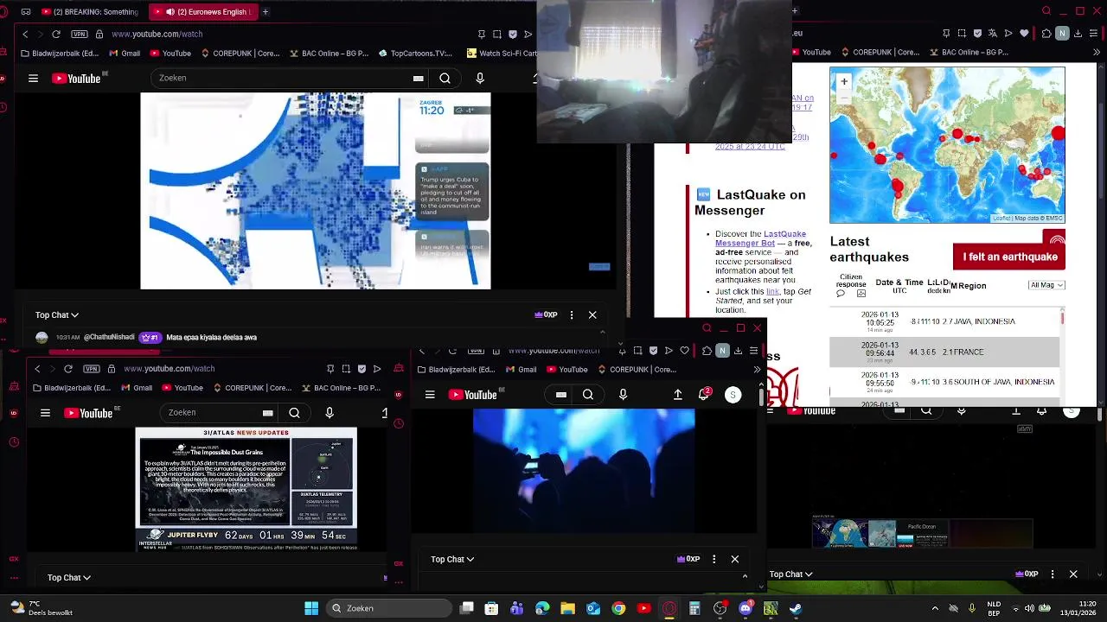Pin icon in top-left browser address bar
The image size is (1107, 622).
[481, 34]
